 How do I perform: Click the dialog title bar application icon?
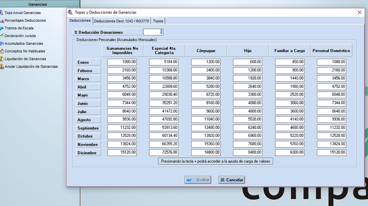tap(70, 12)
